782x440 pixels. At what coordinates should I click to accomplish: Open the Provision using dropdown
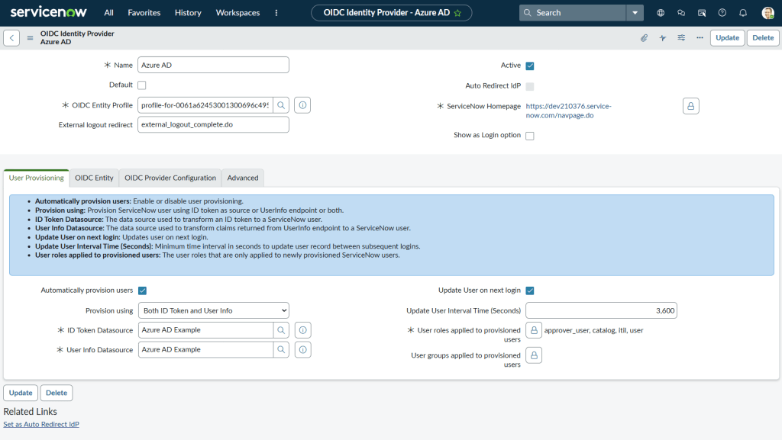tap(213, 310)
